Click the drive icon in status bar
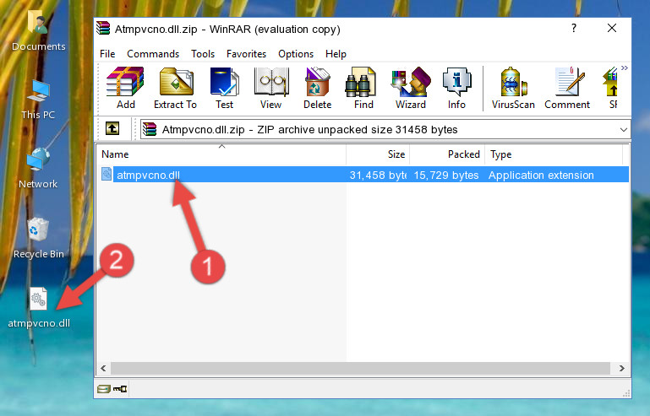 click(x=104, y=389)
